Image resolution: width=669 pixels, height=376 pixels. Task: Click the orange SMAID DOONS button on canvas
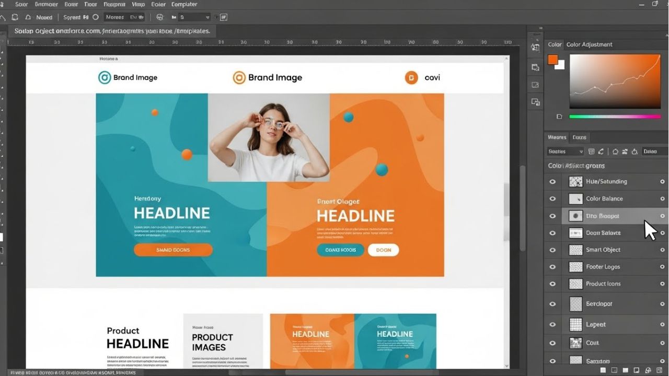tap(173, 250)
